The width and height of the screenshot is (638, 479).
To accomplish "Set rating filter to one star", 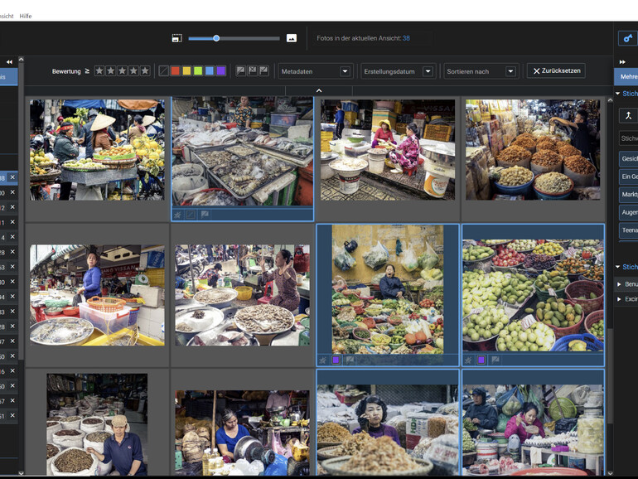I will click(x=99, y=70).
